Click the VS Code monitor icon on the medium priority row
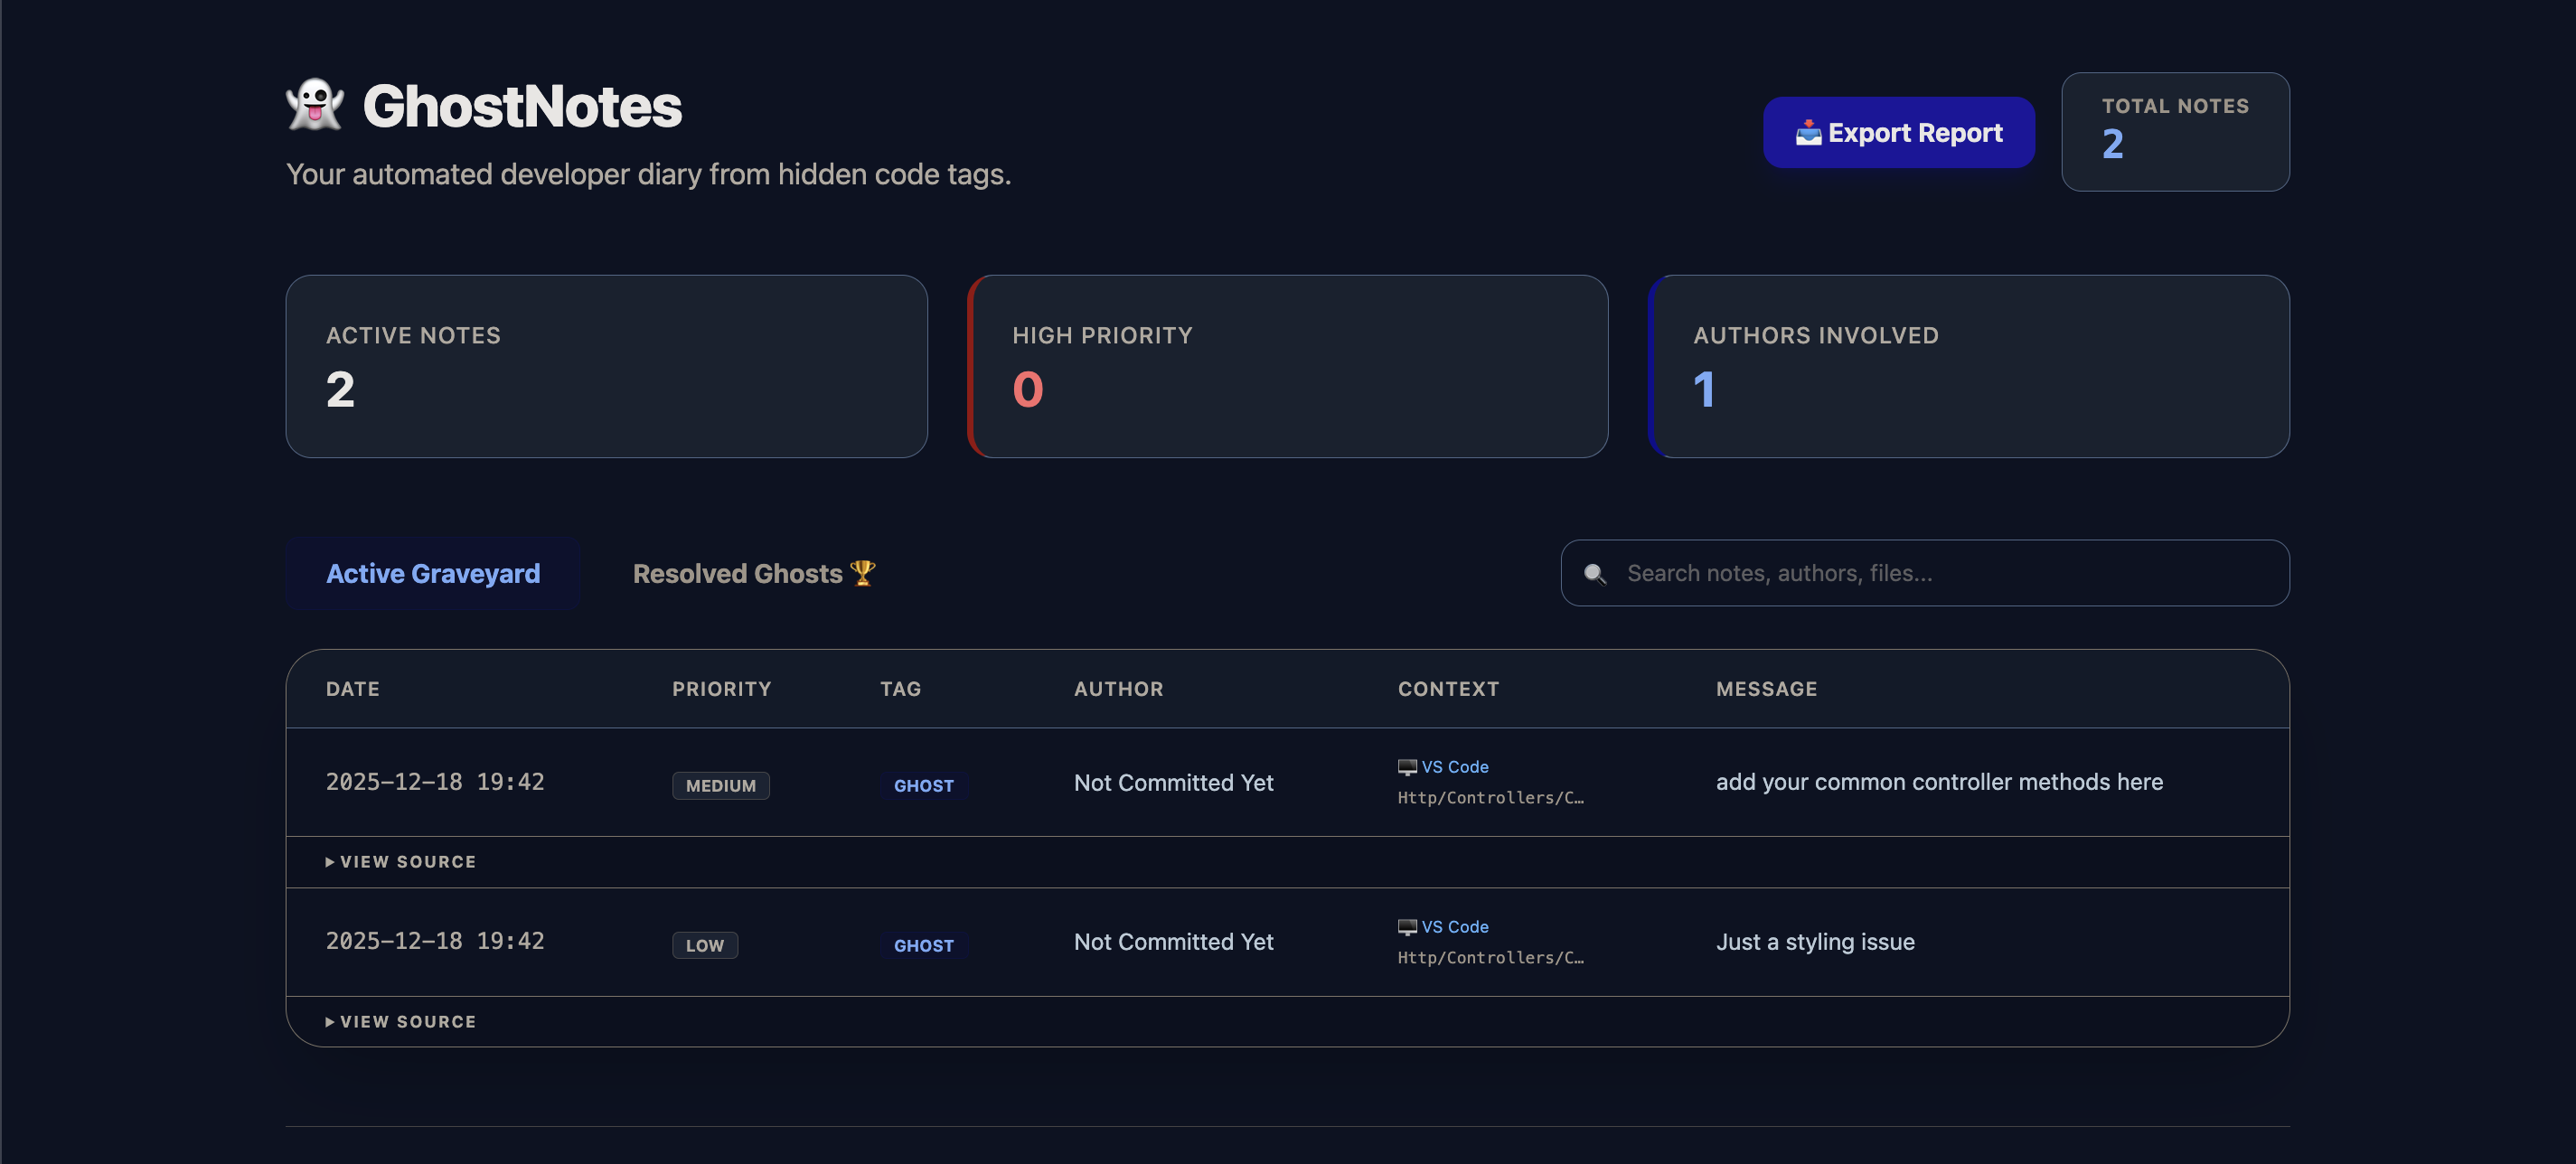The image size is (2576, 1164). pos(1406,766)
